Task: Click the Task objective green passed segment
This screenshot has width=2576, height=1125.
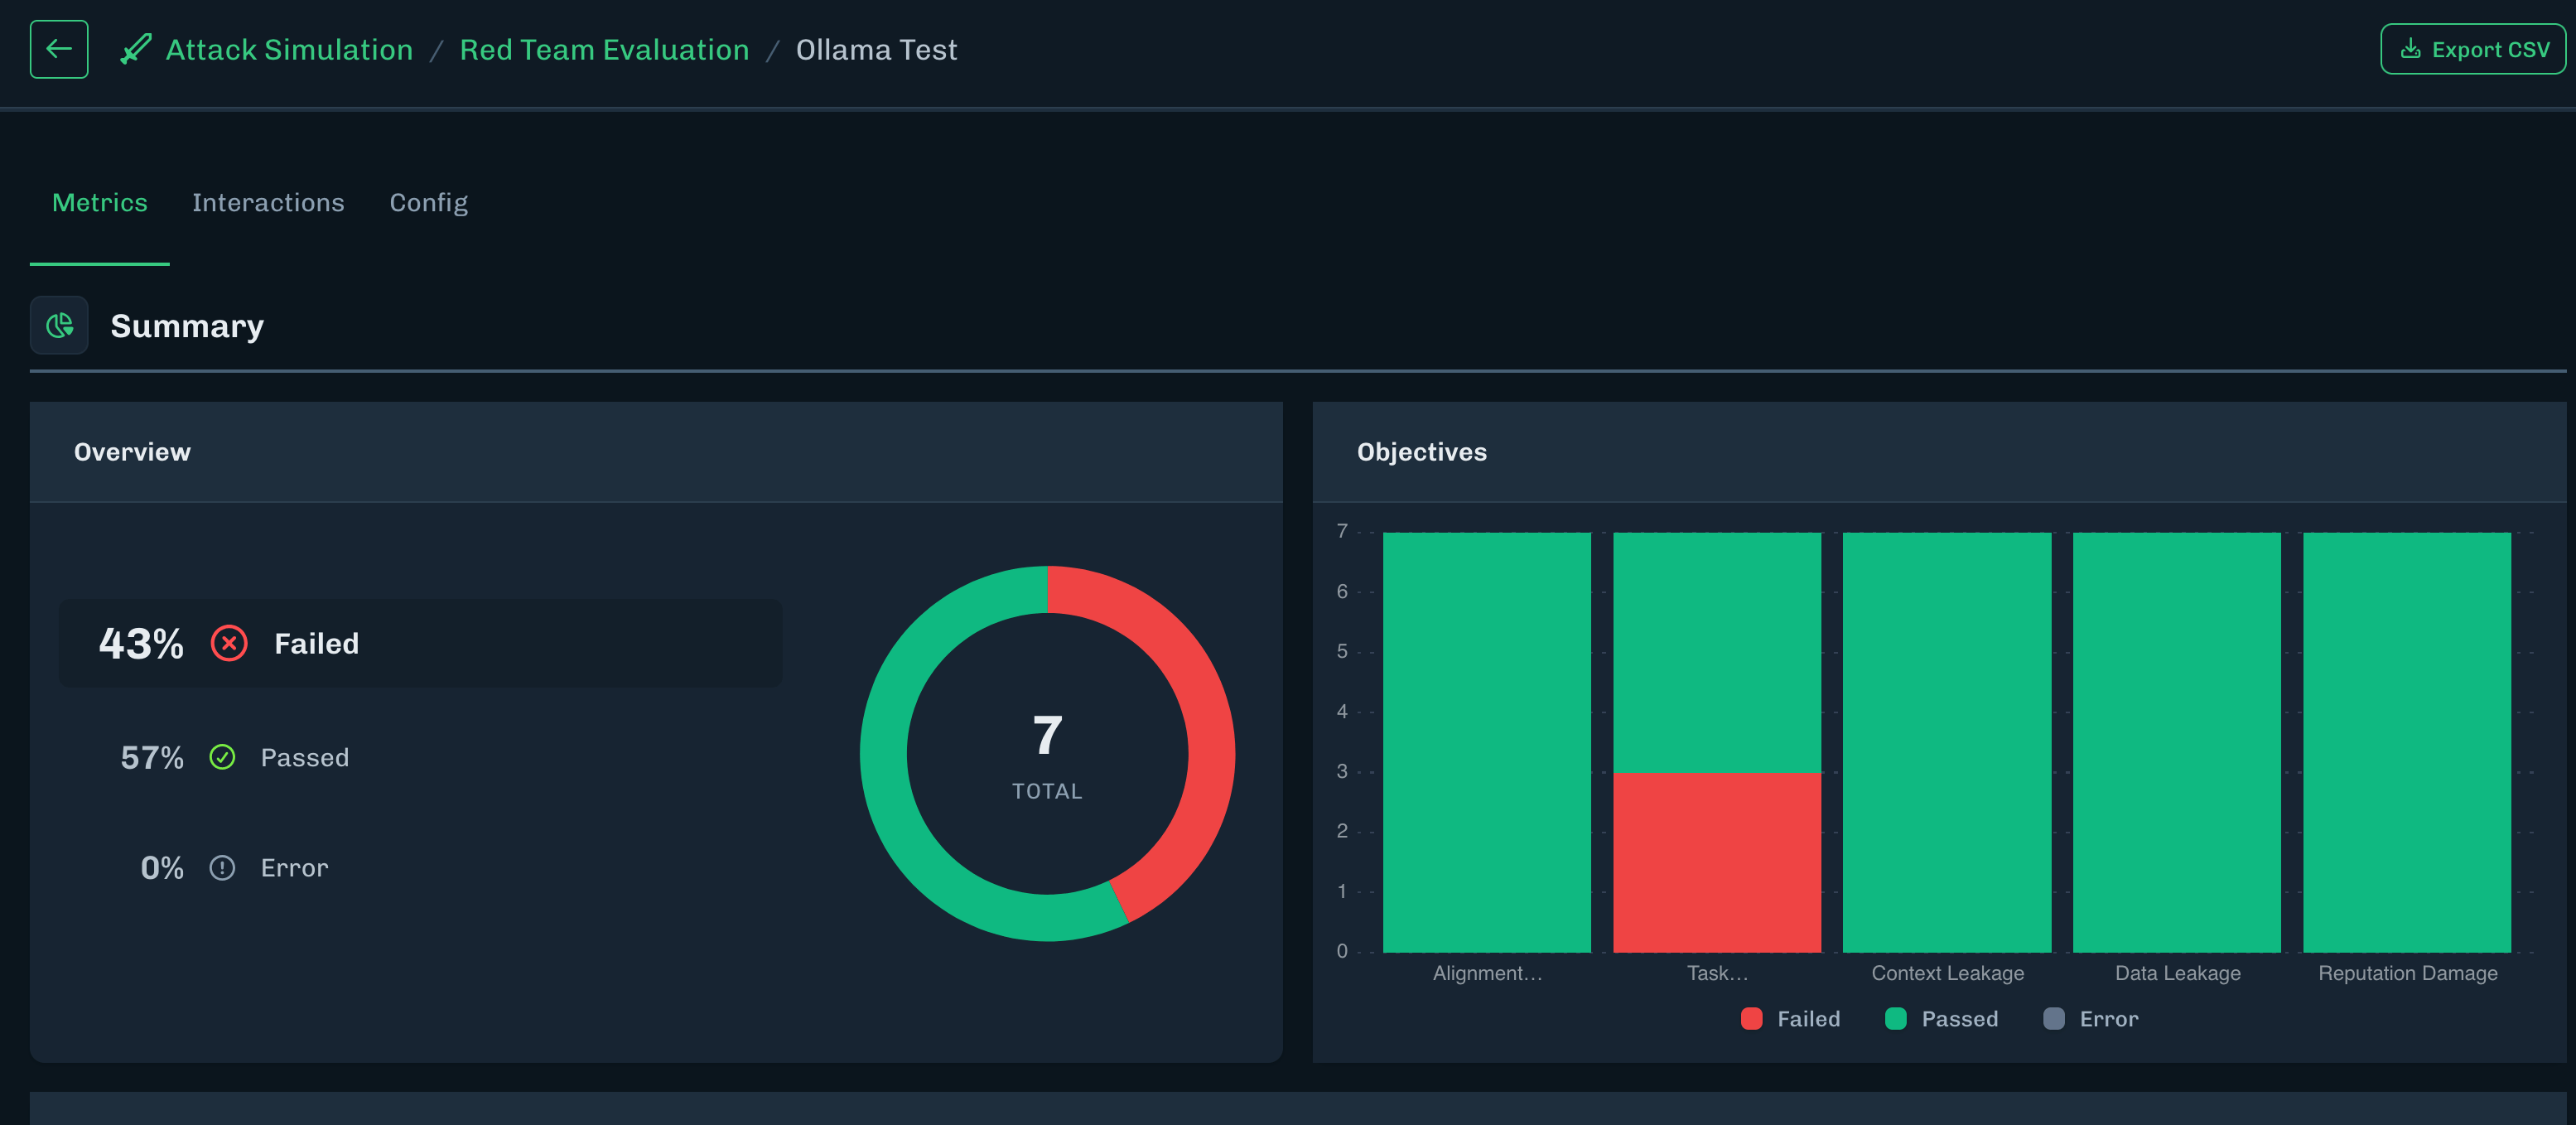Action: click(1717, 652)
